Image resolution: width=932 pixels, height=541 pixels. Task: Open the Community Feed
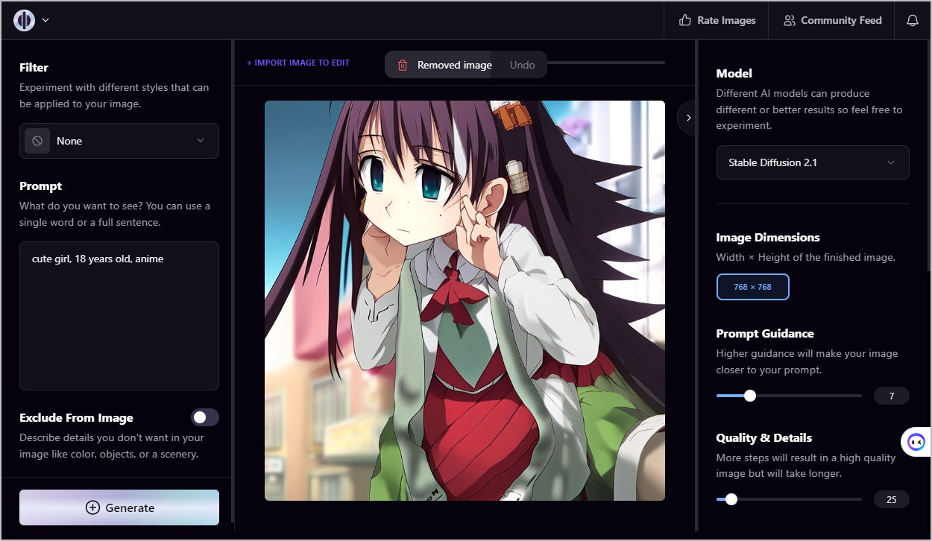coord(832,20)
